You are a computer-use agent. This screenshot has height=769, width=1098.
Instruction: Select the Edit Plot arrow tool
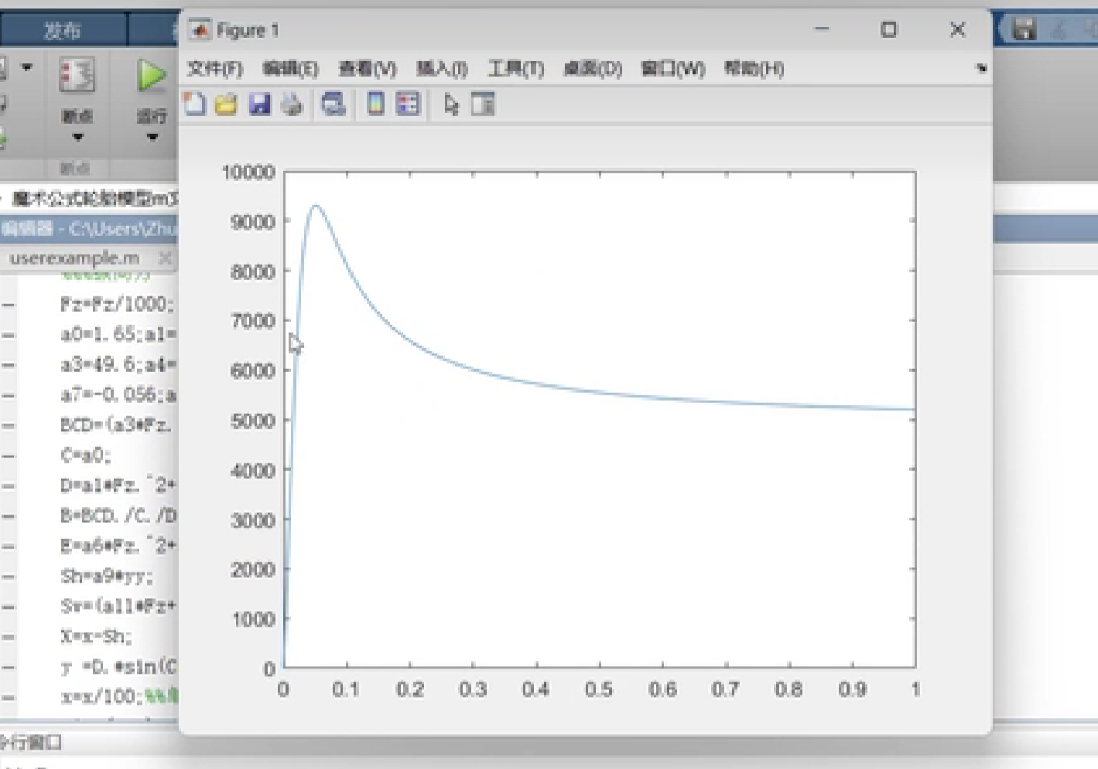(x=451, y=104)
